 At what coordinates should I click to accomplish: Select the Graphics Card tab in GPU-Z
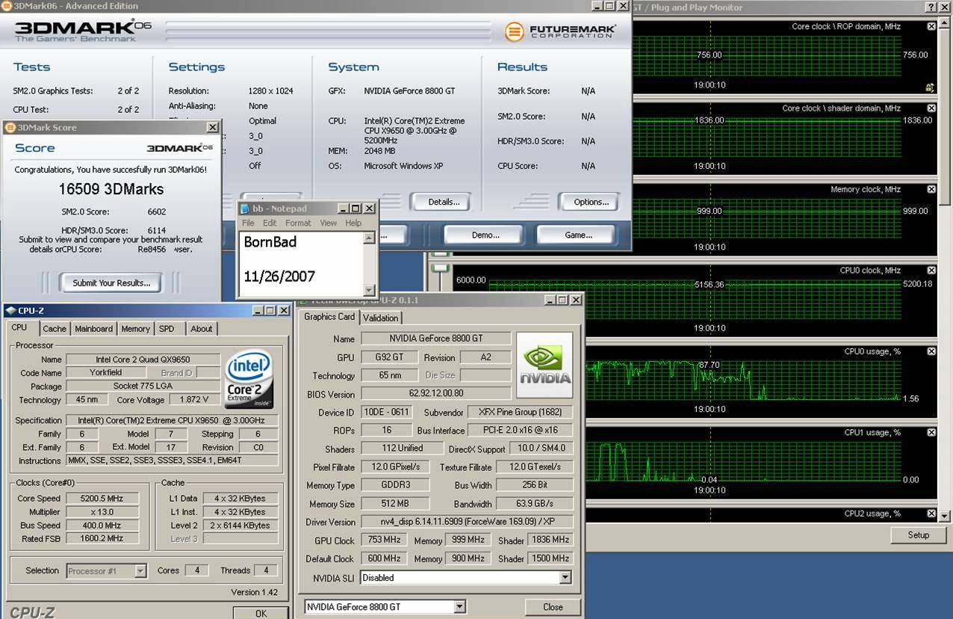click(x=329, y=317)
